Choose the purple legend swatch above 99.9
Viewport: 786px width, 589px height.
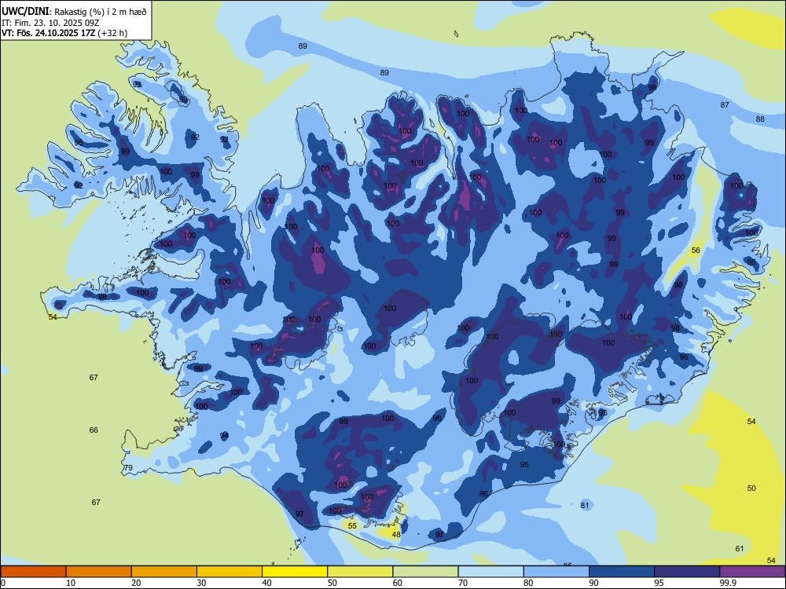(x=752, y=572)
